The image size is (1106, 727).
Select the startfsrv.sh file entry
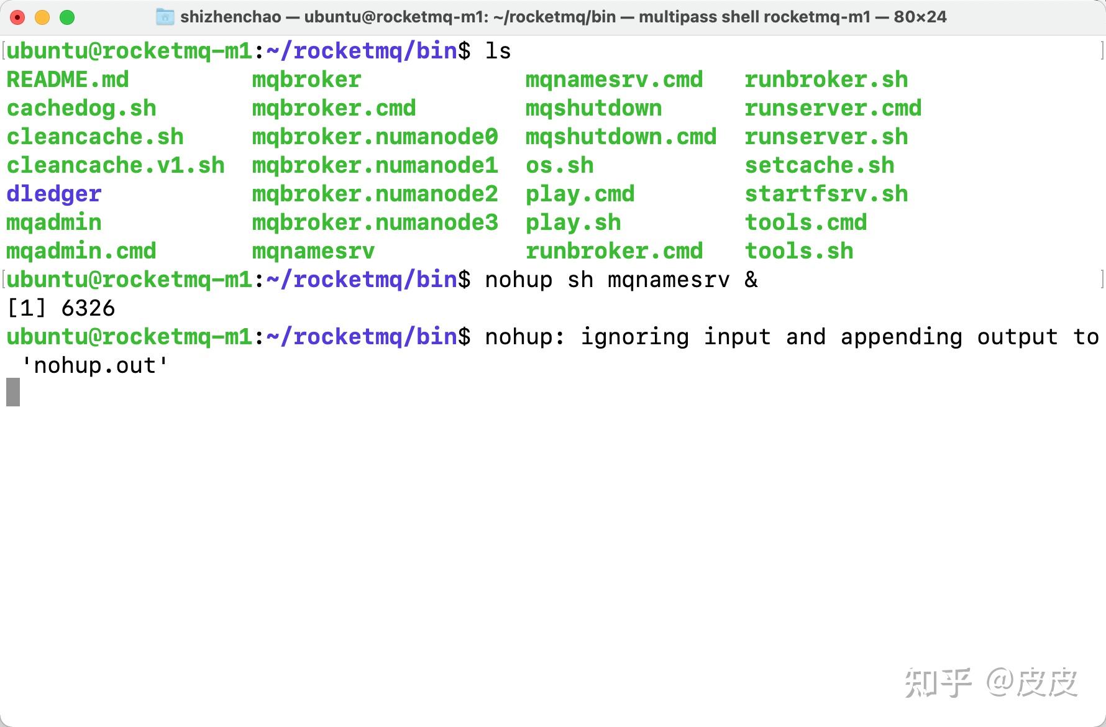(826, 193)
